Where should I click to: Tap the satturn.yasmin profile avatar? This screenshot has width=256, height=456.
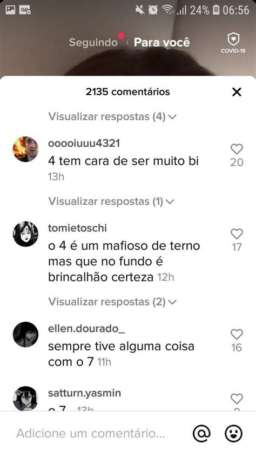point(25,398)
